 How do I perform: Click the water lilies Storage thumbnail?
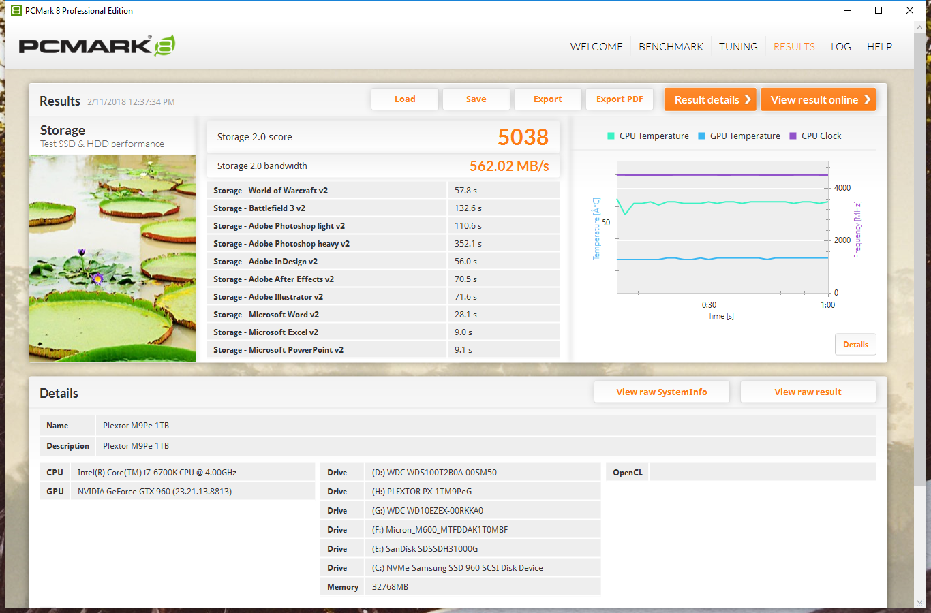click(x=112, y=258)
